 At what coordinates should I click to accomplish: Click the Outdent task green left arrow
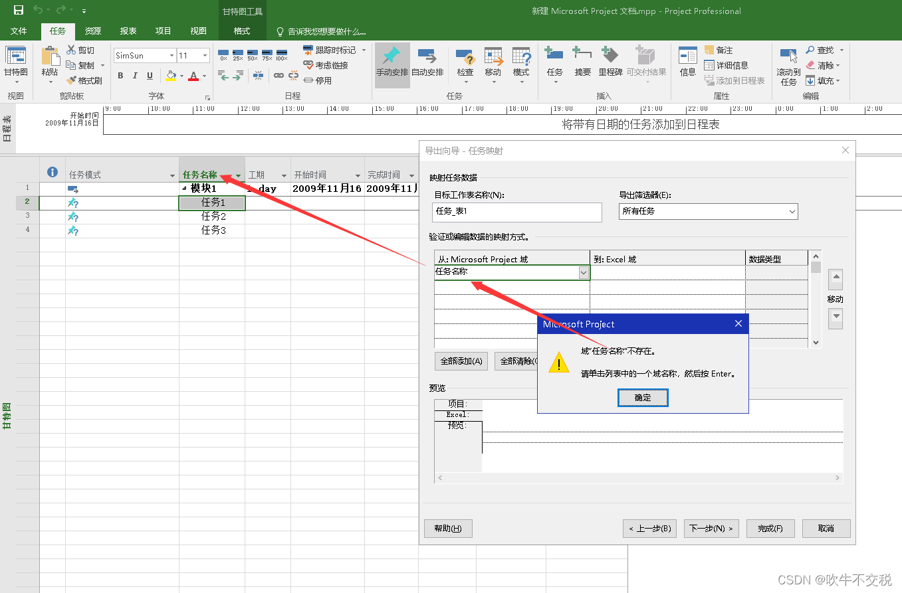(223, 76)
